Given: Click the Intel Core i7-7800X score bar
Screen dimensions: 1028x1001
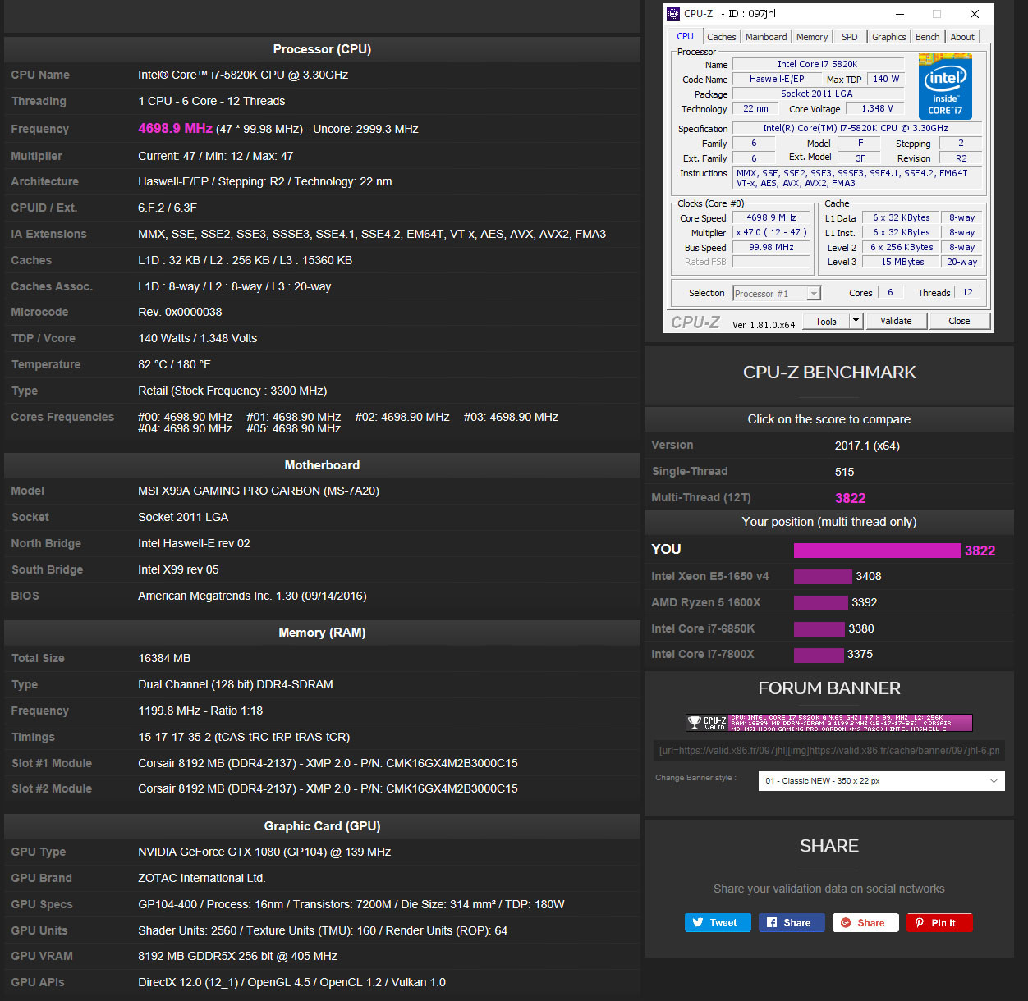Looking at the screenshot, I should click(x=819, y=655).
